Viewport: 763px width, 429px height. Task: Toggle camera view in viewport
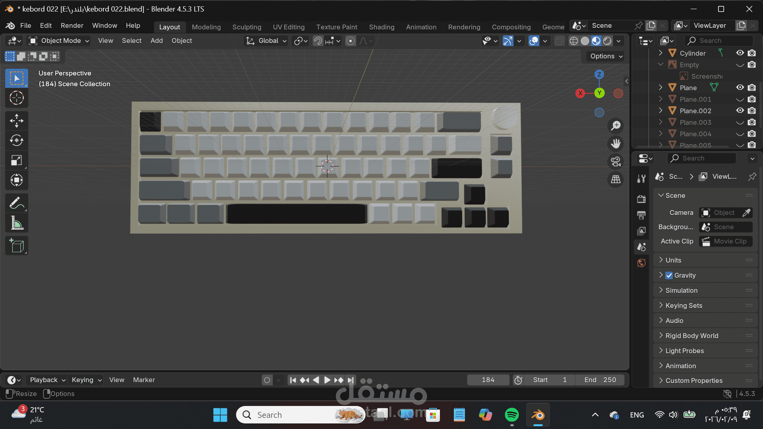pos(616,162)
